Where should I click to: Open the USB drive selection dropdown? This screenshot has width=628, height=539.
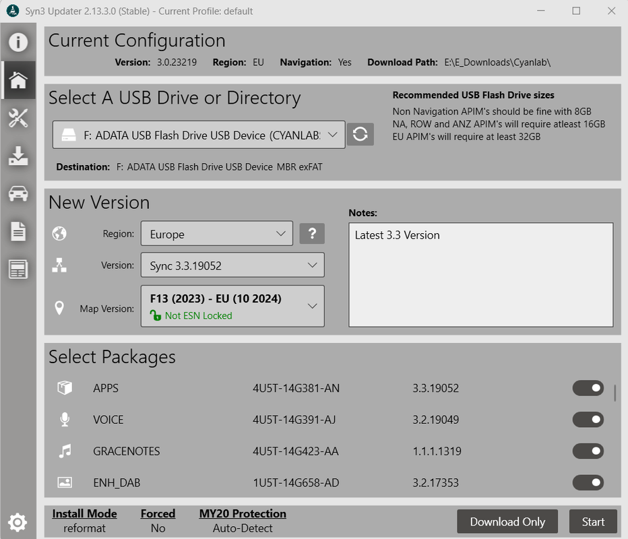[199, 135]
